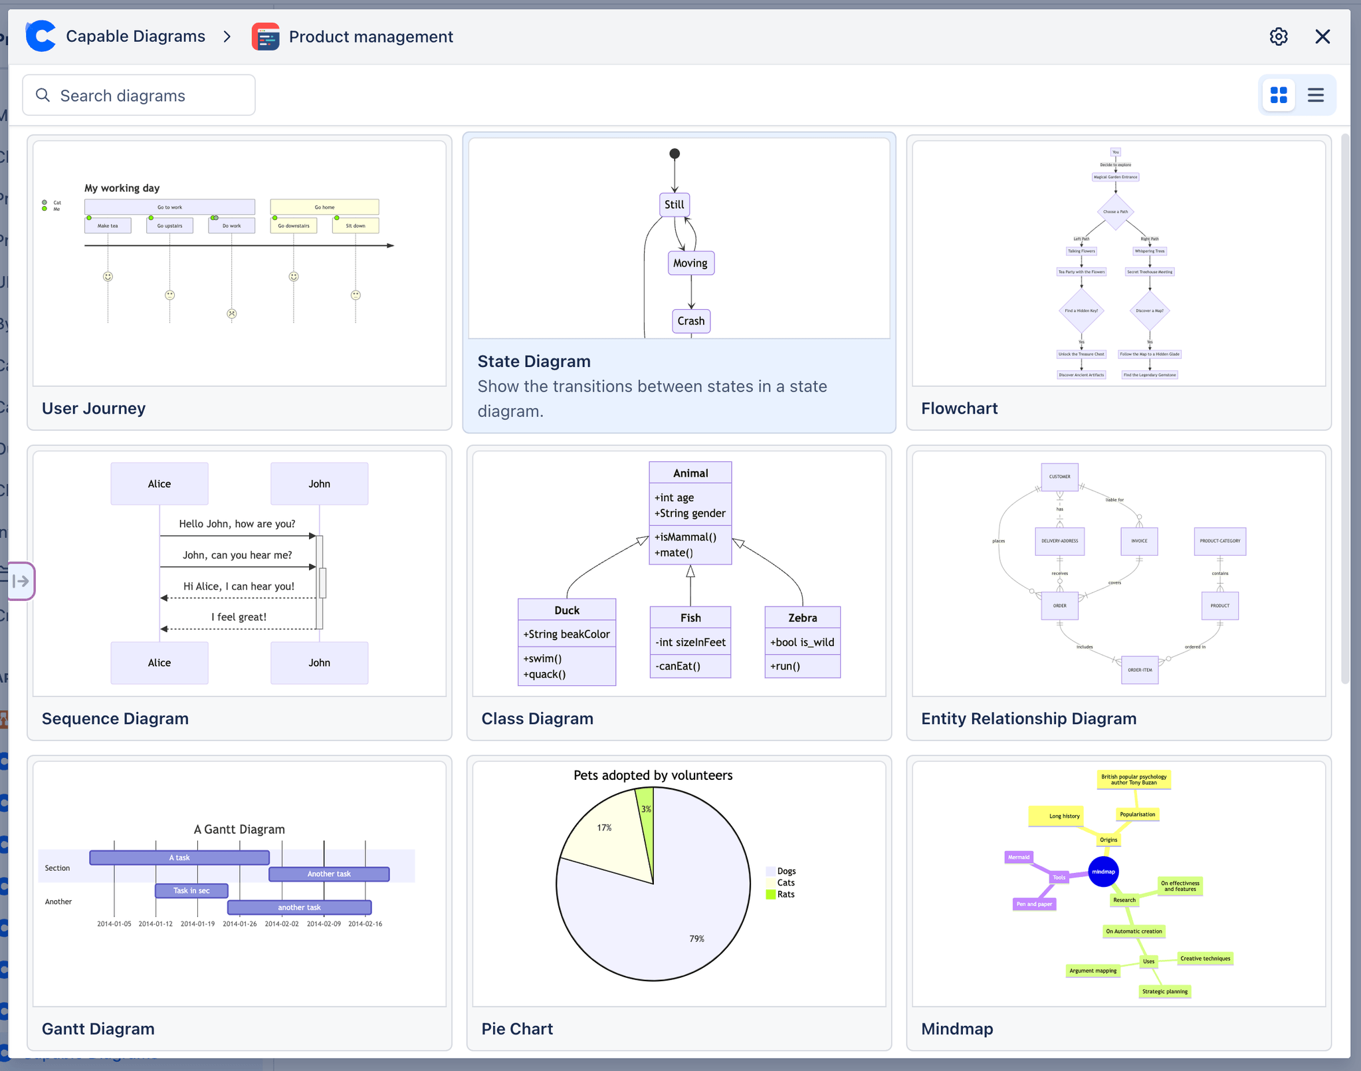Open the Mindmap template
Screen dimensions: 1361x1071
coord(1118,902)
